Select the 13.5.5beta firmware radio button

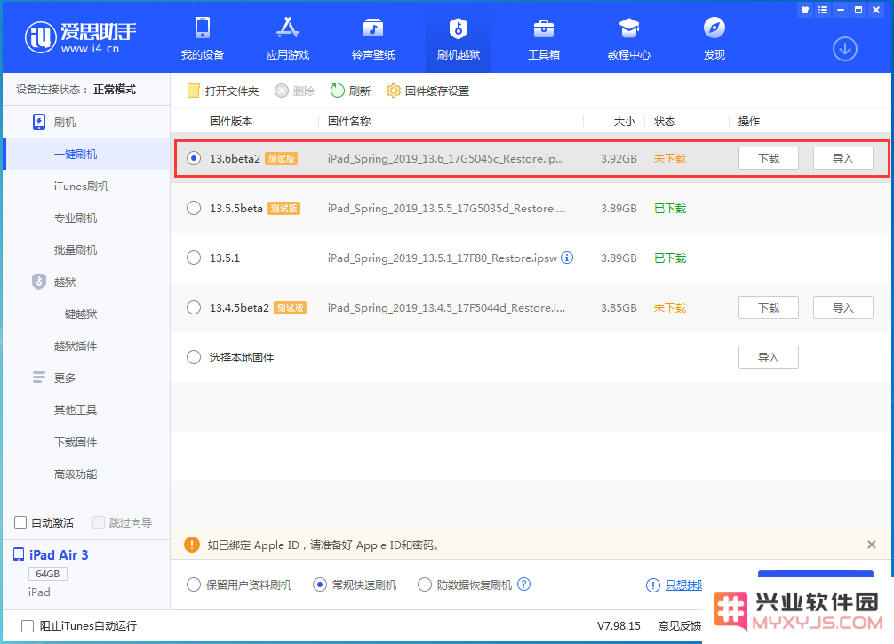[x=194, y=208]
